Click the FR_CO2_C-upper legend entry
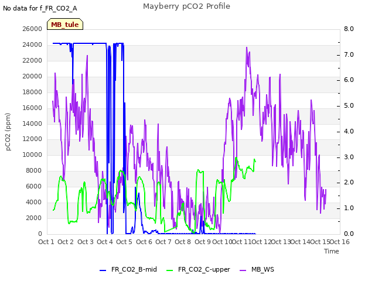 (198, 269)
